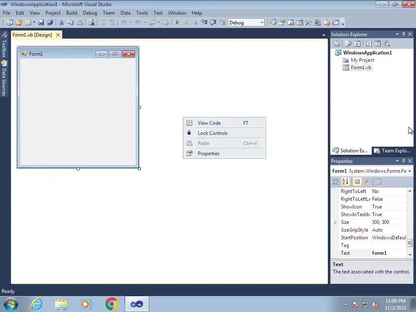416x312 pixels.
Task: Click the Cut scissors icon
Action: [62, 23]
